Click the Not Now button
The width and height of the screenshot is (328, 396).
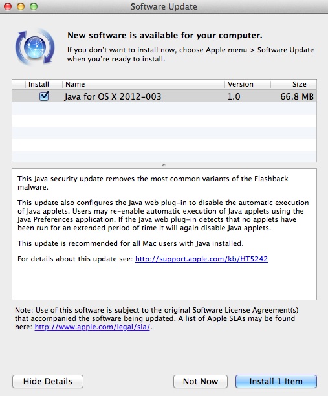pyautogui.click(x=201, y=381)
